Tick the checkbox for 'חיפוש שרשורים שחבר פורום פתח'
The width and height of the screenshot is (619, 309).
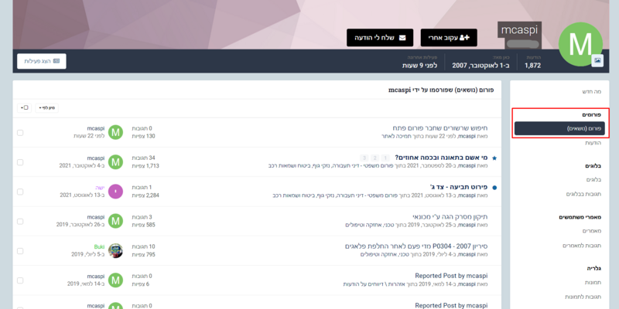(x=20, y=133)
